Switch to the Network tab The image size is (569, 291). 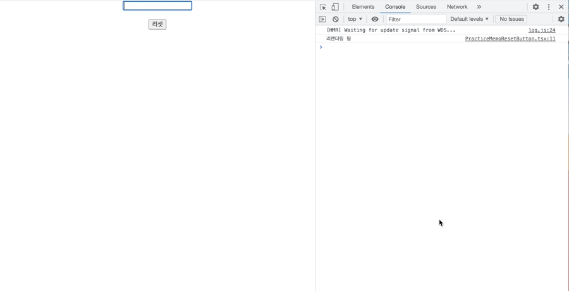point(457,7)
